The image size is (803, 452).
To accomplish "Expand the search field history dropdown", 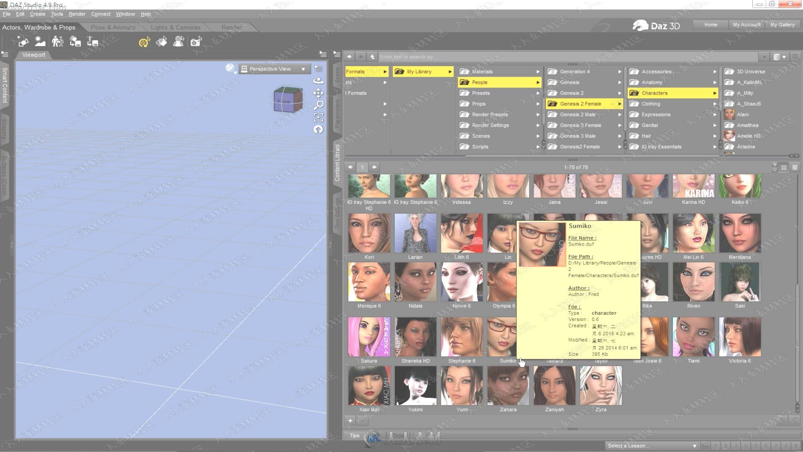I will (764, 57).
